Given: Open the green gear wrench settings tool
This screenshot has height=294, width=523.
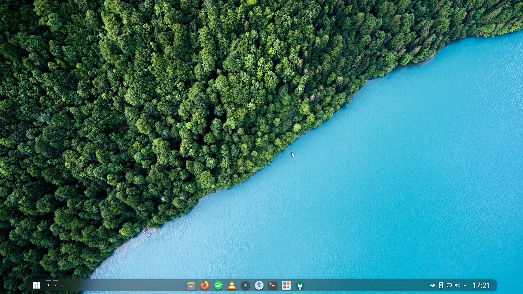Looking at the screenshot, I should pos(300,285).
